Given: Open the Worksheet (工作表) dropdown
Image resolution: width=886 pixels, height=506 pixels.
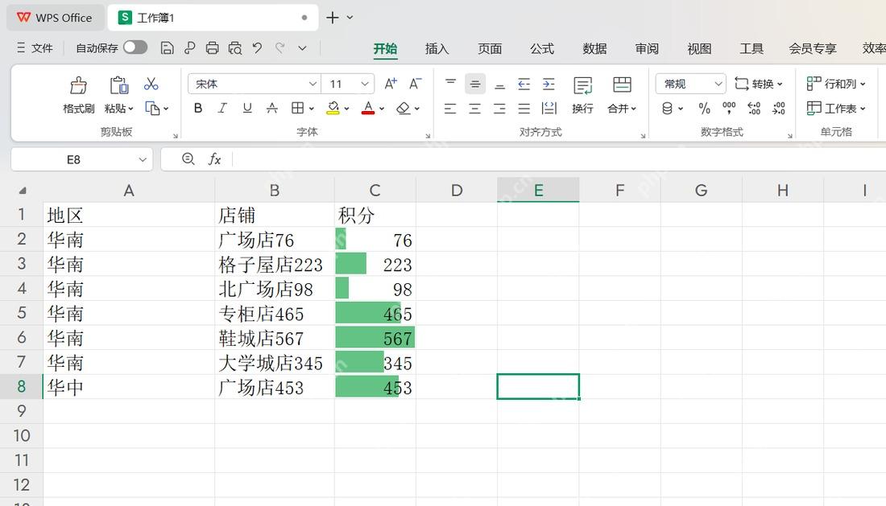Looking at the screenshot, I should tap(836, 109).
